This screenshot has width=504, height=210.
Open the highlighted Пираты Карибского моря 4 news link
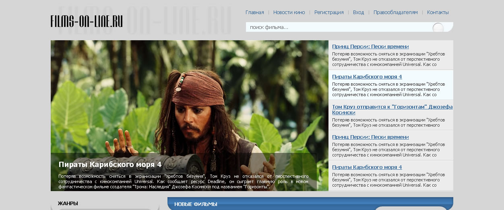[x=367, y=77]
